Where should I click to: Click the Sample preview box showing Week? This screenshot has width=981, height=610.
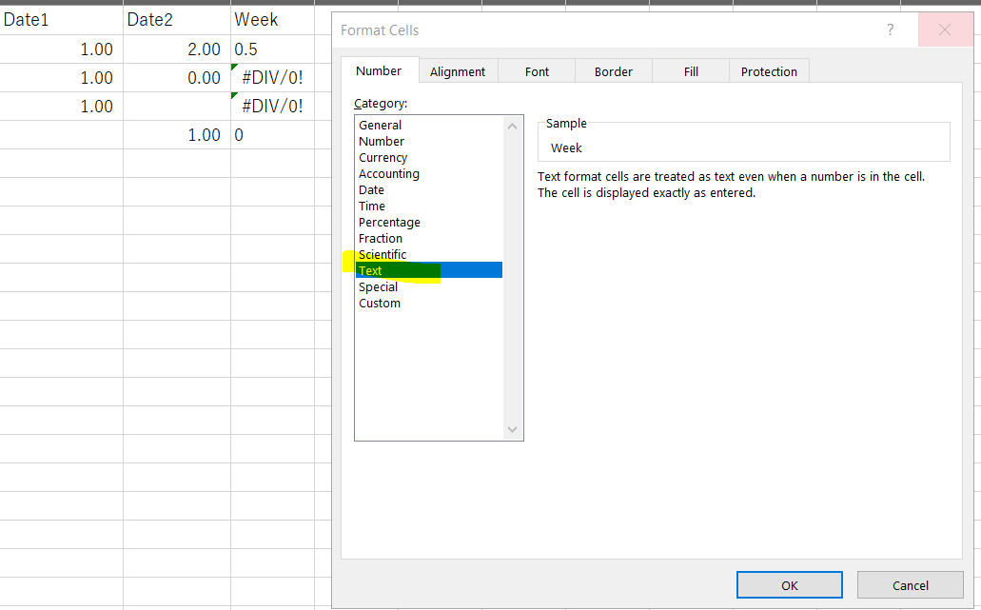tap(743, 142)
